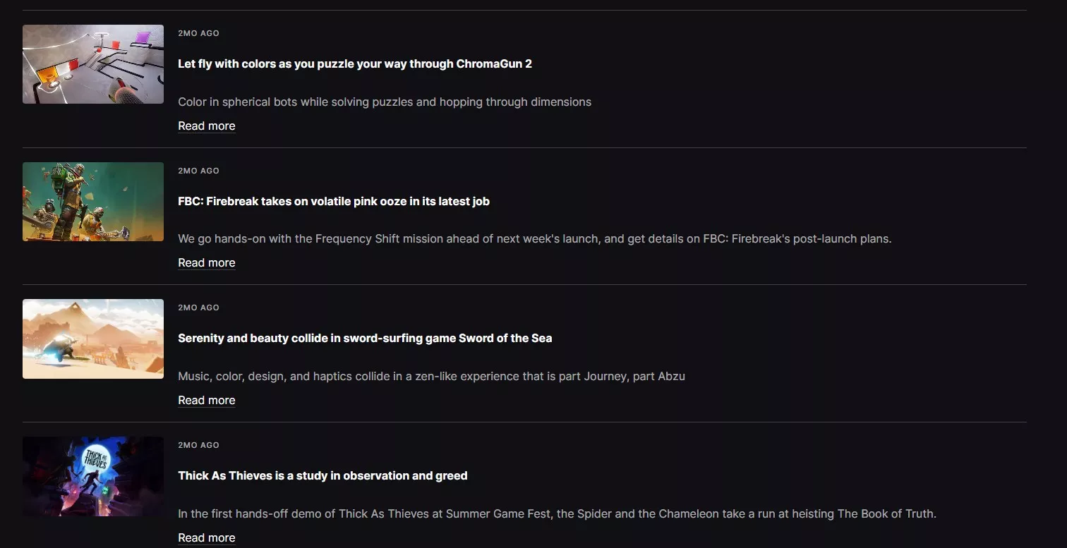
Task: Click the 2MO AGO timestamp above Thick As Thieves
Action: 198,445
